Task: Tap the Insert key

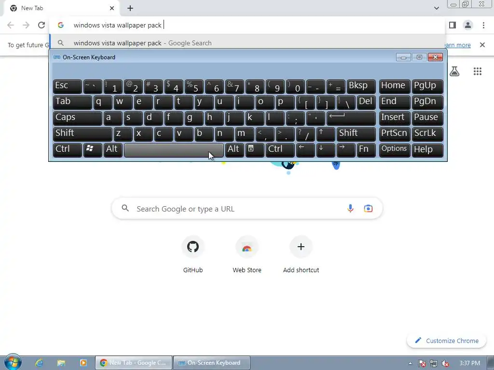Action: tap(395, 118)
